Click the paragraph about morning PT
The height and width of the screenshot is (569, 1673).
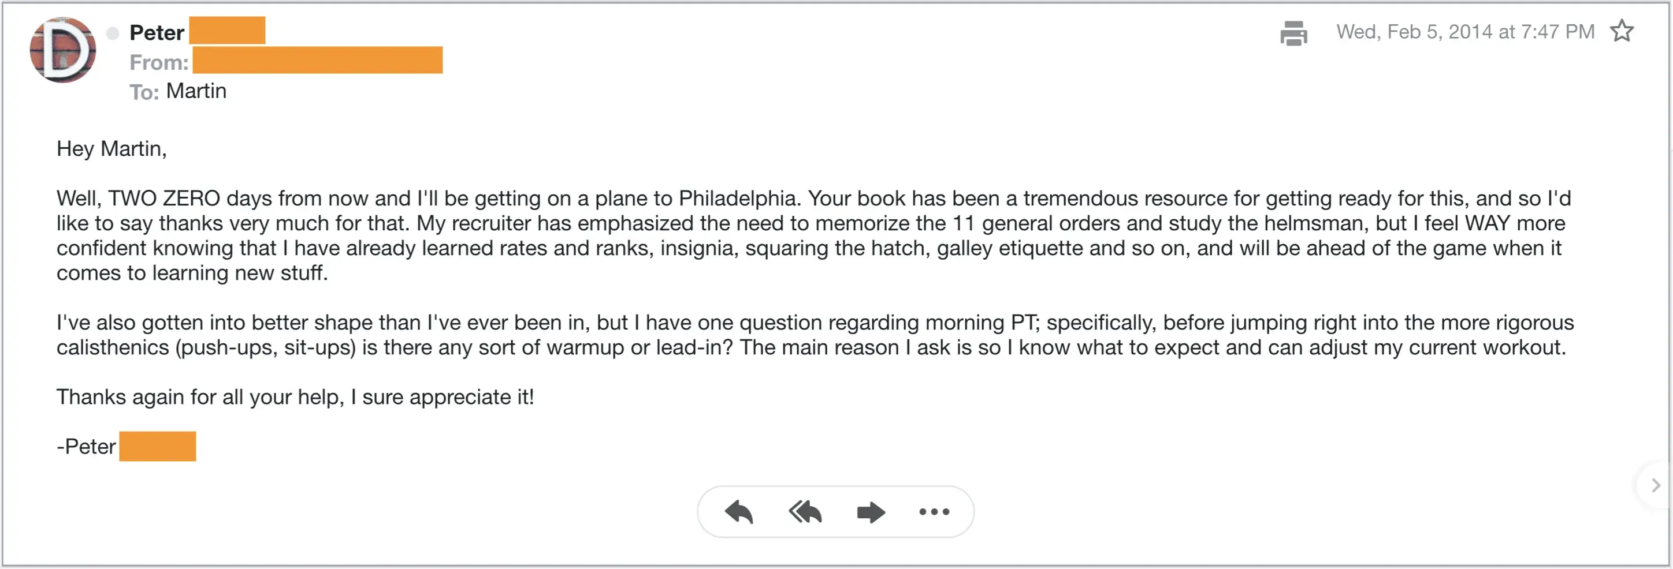[812, 335]
